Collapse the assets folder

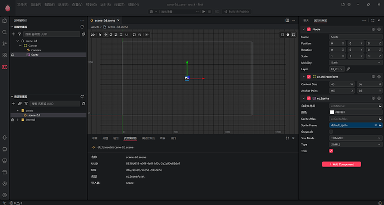tap(17, 111)
